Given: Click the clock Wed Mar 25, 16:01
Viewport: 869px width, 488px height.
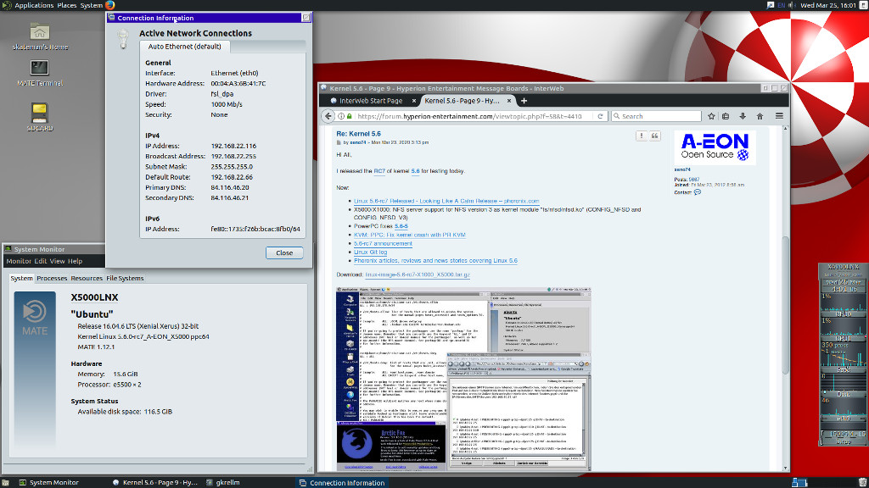Looking at the screenshot, I should coord(828,5).
